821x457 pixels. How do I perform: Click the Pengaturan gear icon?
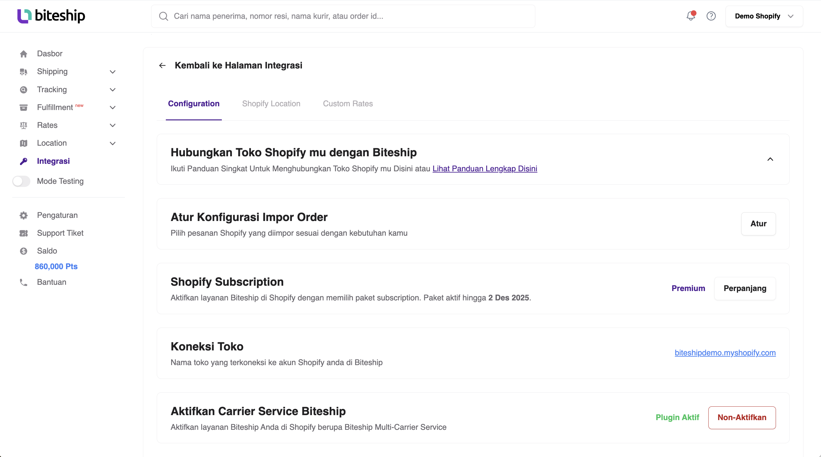coord(23,216)
